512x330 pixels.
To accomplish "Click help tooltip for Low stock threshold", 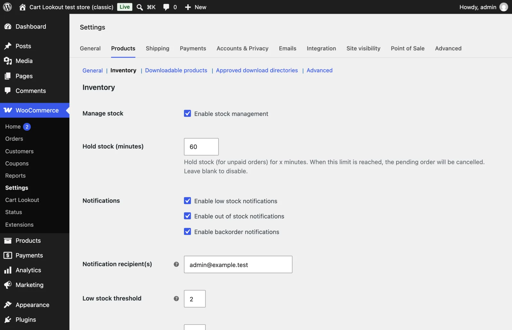I will pos(176,298).
